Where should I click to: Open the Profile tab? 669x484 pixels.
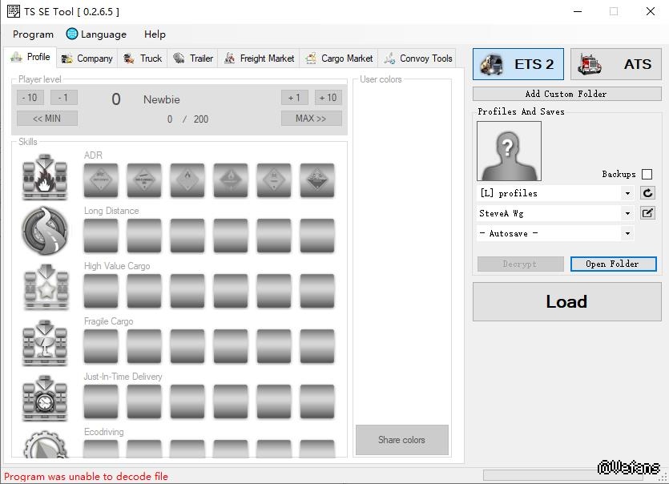tap(30, 57)
